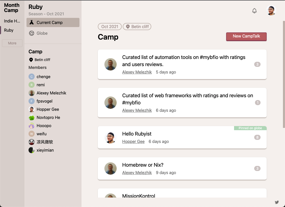Click your profile avatar at top right
This screenshot has height=207, width=285.
(x=271, y=10)
